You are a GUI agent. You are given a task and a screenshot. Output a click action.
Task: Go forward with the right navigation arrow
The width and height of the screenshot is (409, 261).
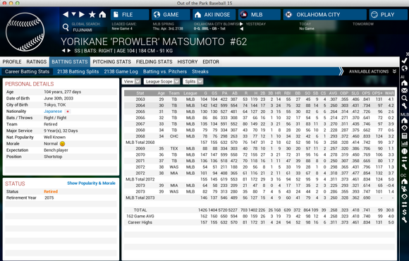82,15
